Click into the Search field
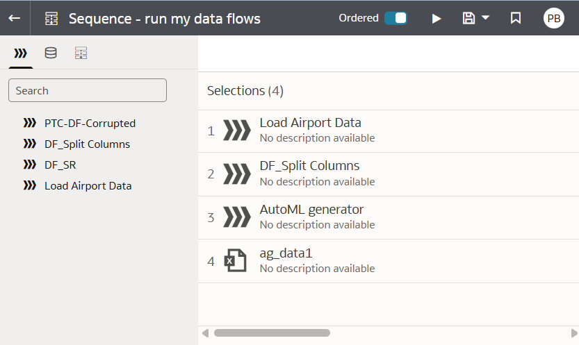Image resolution: width=579 pixels, height=345 pixels. coord(88,90)
